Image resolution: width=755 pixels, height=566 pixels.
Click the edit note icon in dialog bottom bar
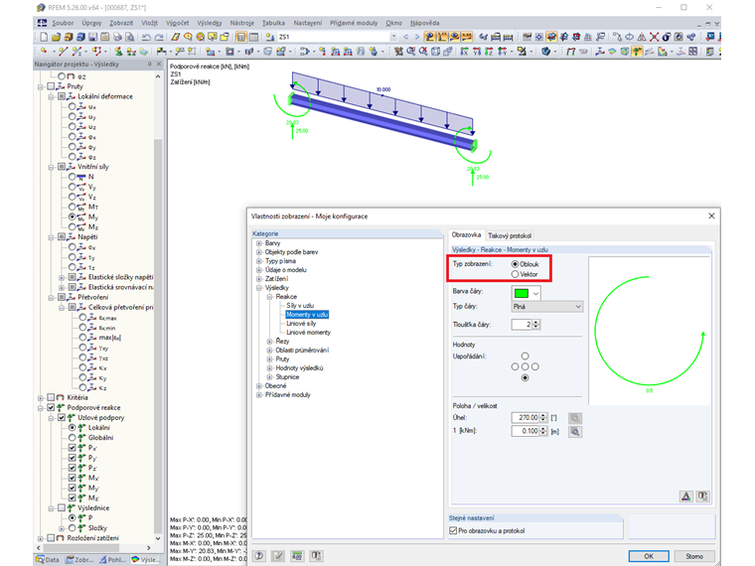pyautogui.click(x=278, y=556)
